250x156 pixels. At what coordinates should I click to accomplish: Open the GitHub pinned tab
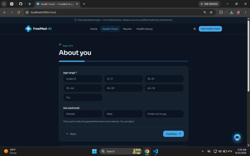click(x=21, y=4)
